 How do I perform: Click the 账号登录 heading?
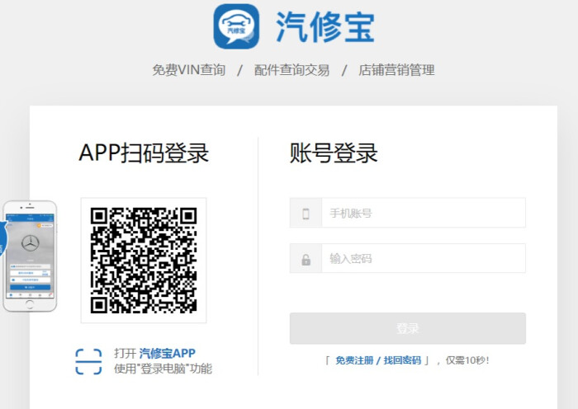(x=334, y=153)
